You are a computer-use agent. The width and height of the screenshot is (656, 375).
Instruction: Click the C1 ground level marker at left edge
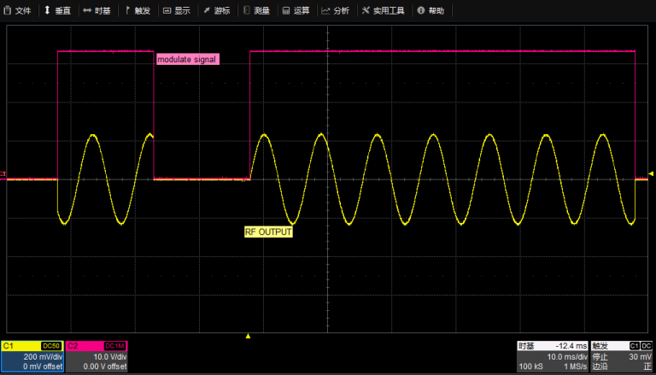click(3, 175)
